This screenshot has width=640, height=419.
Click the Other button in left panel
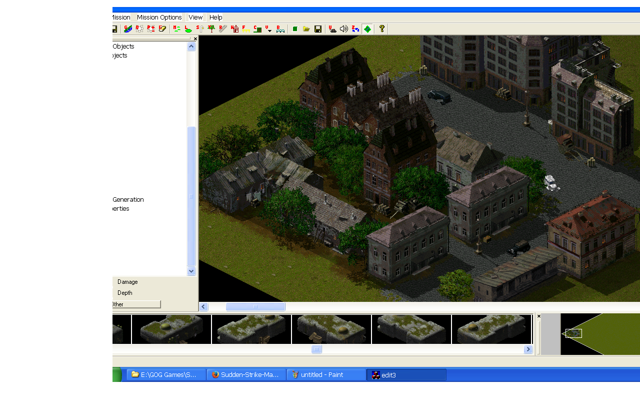[x=136, y=304]
